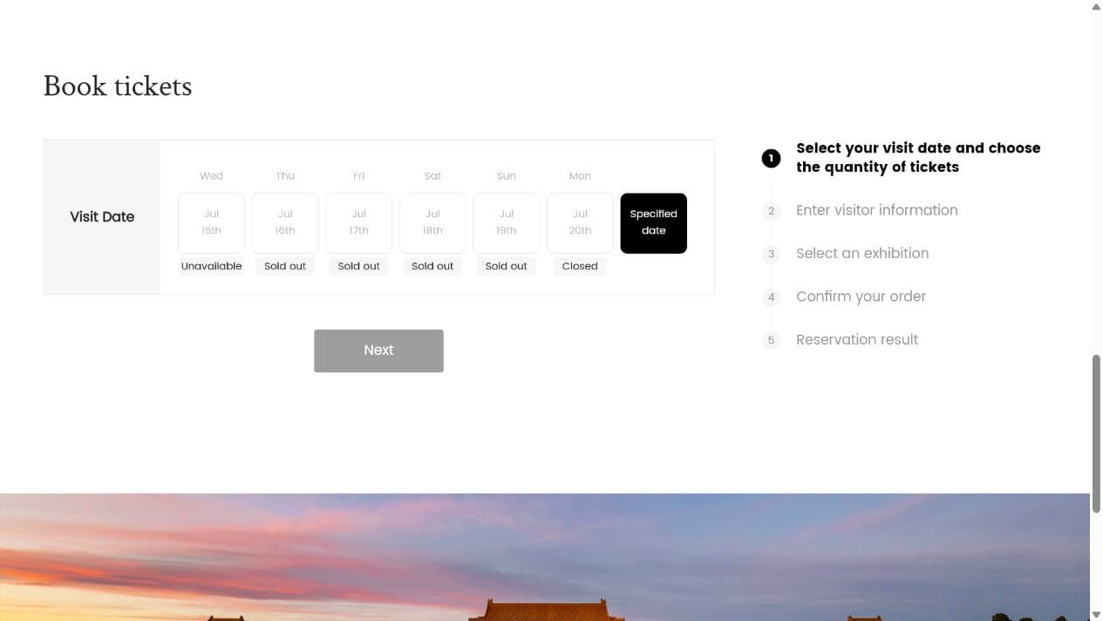Click Sold out label under Jul 17th
The width and height of the screenshot is (1103, 621).
point(358,266)
